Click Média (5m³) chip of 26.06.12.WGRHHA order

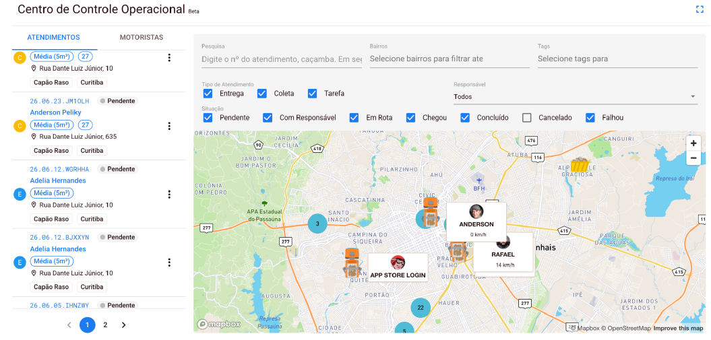pos(52,193)
